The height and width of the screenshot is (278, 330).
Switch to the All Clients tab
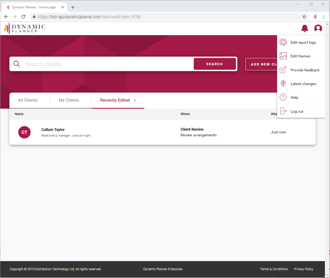(x=28, y=100)
